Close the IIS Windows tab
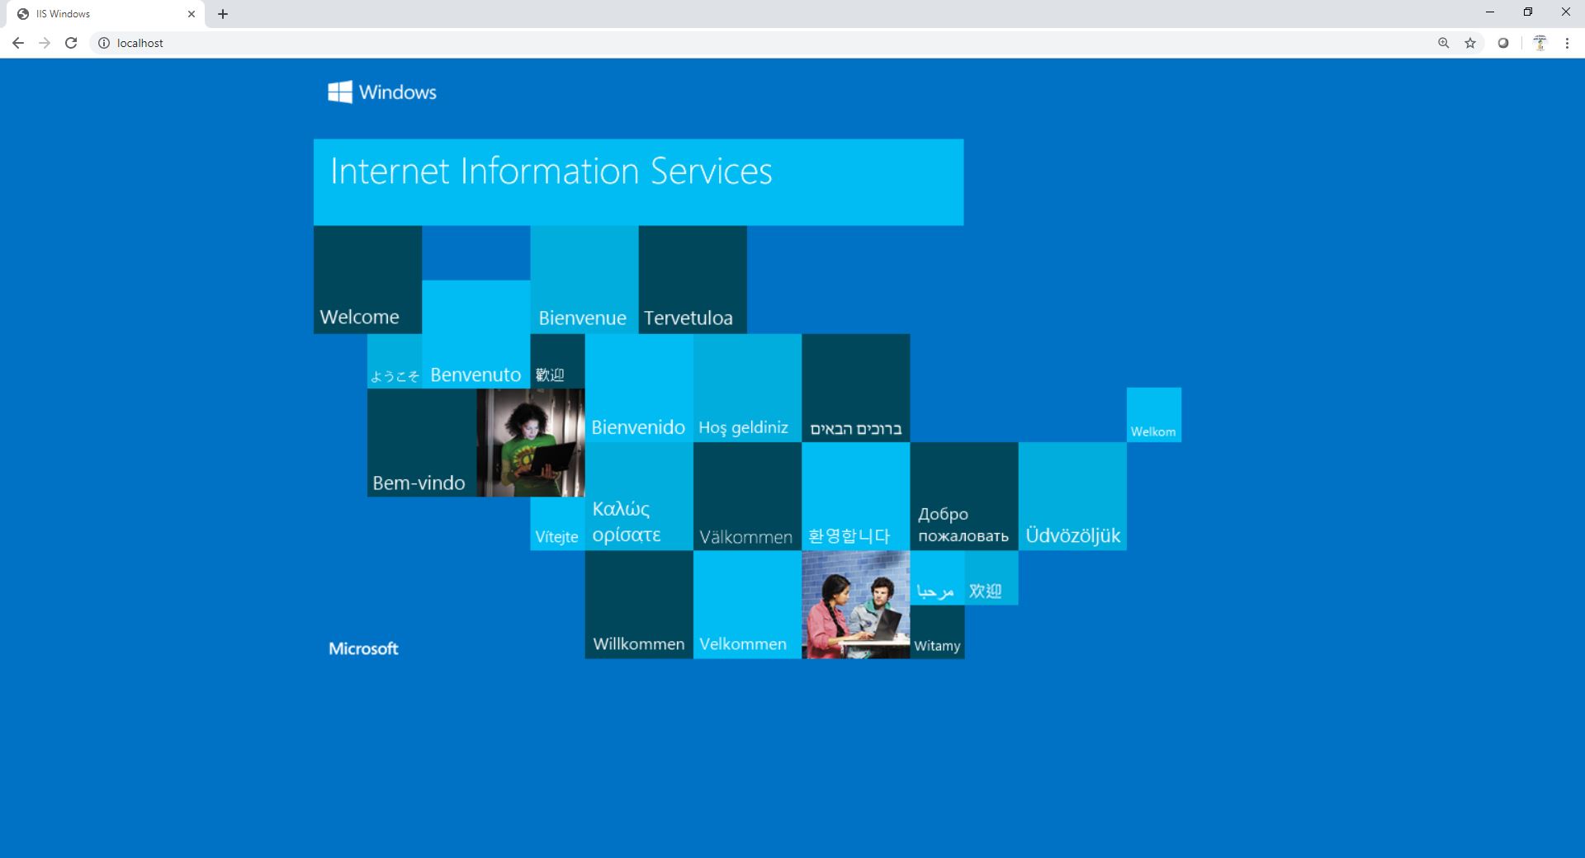 pyautogui.click(x=192, y=14)
